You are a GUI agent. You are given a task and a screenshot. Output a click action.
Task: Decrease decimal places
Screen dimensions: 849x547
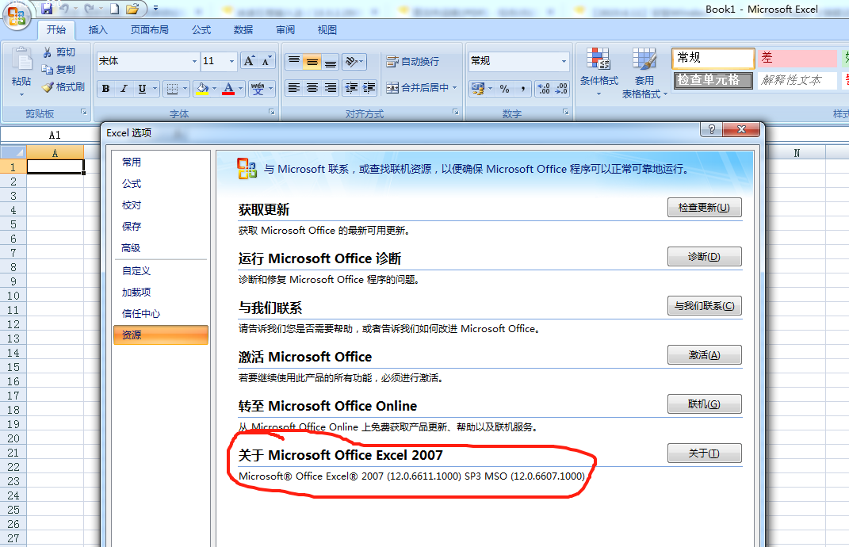coord(561,88)
